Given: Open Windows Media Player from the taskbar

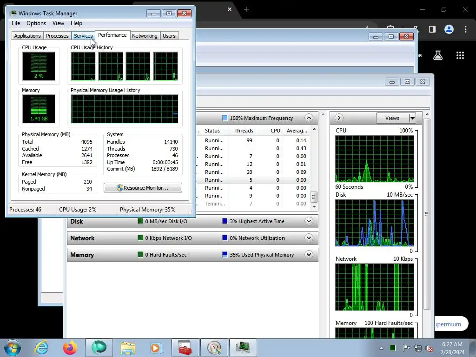Looking at the screenshot, I should 156,348.
